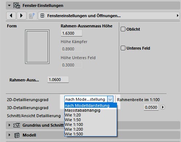The width and height of the screenshot is (181, 142).
Task: Click the Grundriss und Schnitt panel title
Action: click(43, 125)
